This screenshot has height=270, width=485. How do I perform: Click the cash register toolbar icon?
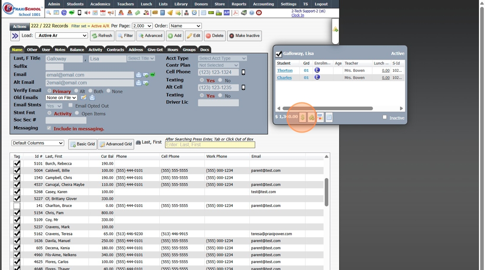click(244, 13)
